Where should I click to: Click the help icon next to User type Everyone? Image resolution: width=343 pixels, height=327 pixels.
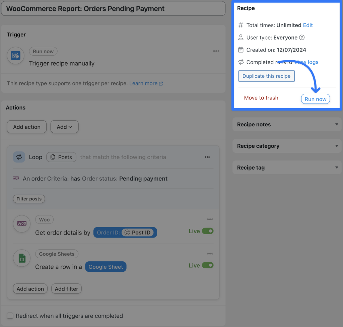(x=302, y=38)
